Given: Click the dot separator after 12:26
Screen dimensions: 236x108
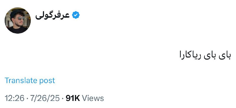Looking at the screenshot, I should point(27,98).
